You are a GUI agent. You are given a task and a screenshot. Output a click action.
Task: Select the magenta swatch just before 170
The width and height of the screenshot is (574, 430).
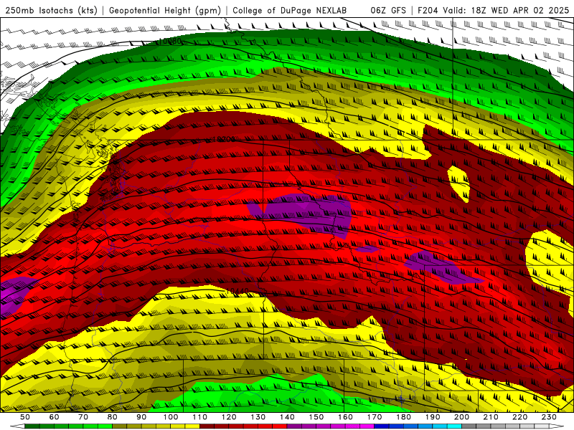tap(367, 426)
